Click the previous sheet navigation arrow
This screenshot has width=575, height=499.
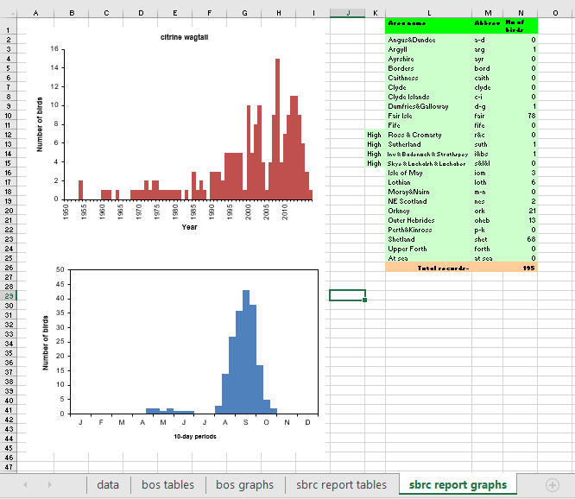(x=25, y=485)
